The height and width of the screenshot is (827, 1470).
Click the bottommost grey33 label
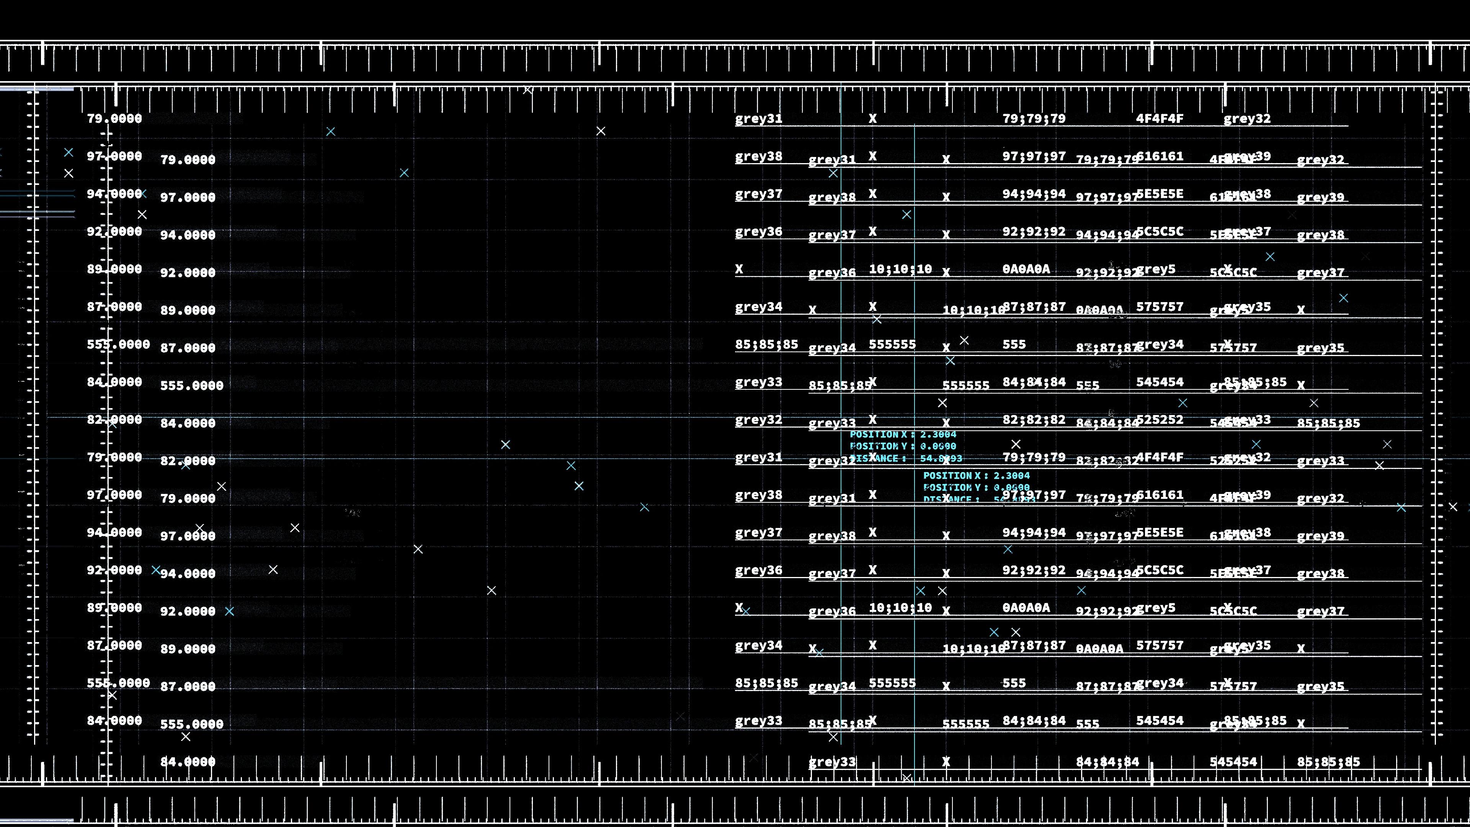[832, 762]
